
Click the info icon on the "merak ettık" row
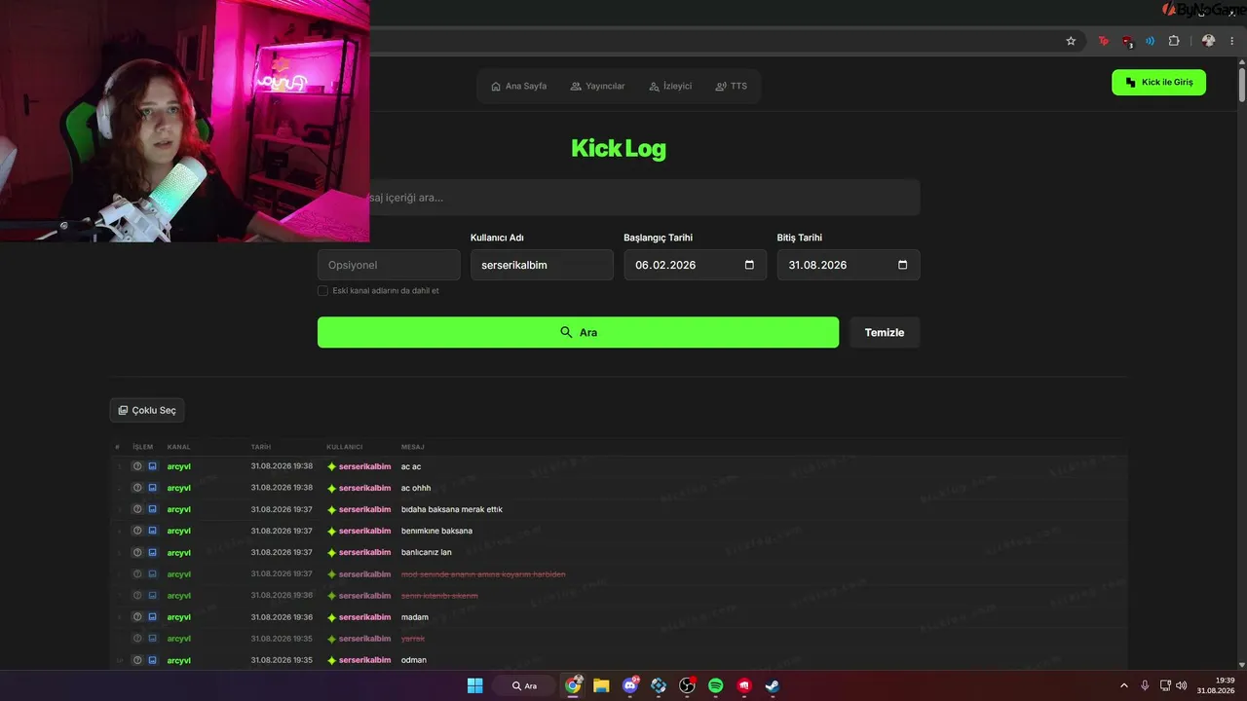(x=137, y=509)
